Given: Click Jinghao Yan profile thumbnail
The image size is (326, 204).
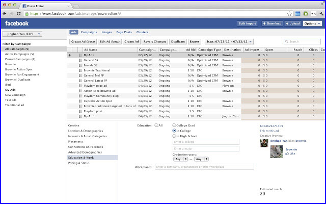Looking at the screenshot, I should coord(264,143).
